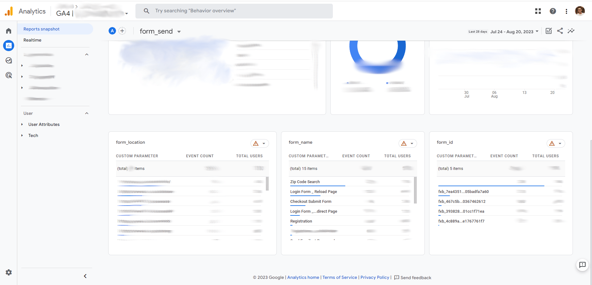
Task: Click the fxb_4c889a...e1767761f7 row
Action: [501, 221]
